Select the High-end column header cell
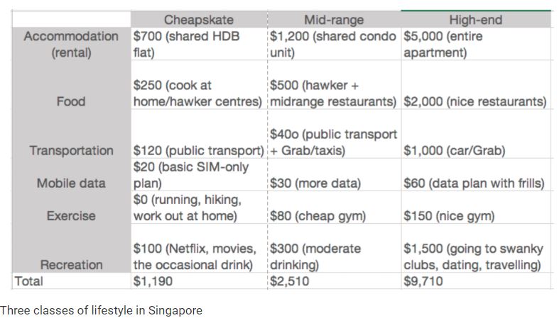Viewport: 559px width, 318px height. coord(476,19)
